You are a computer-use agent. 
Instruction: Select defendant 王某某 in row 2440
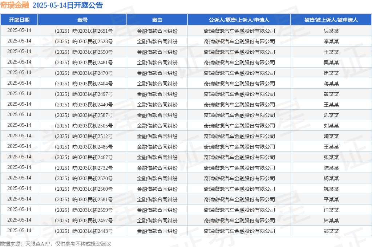(x=331, y=105)
